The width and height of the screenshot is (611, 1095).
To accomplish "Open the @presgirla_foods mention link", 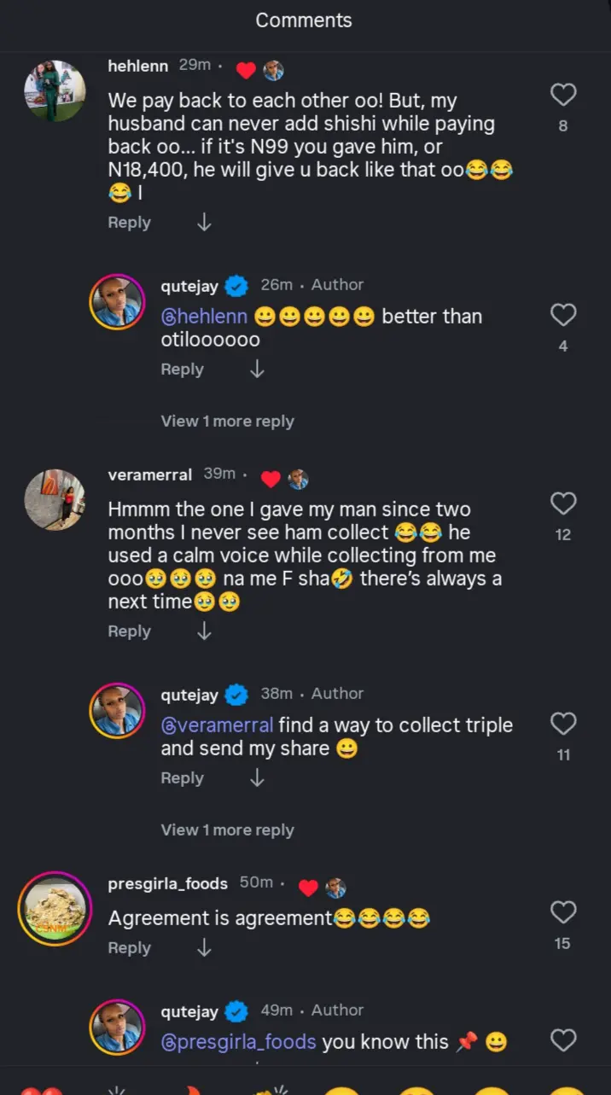I will [x=238, y=1042].
